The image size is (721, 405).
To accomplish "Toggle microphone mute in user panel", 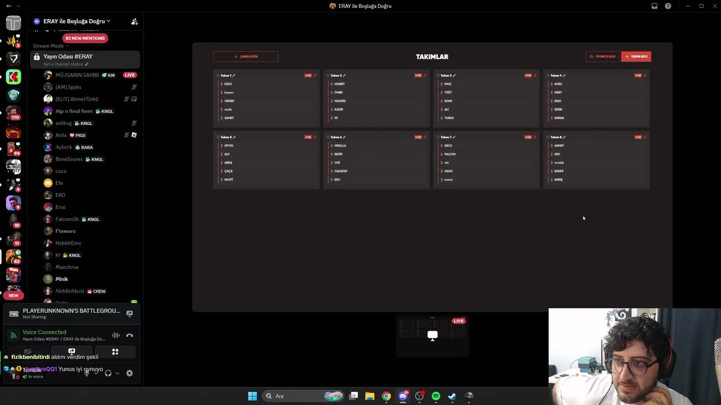I will [x=87, y=373].
